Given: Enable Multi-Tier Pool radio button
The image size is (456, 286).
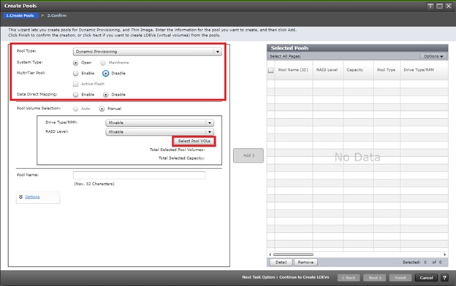Looking at the screenshot, I should [x=75, y=73].
